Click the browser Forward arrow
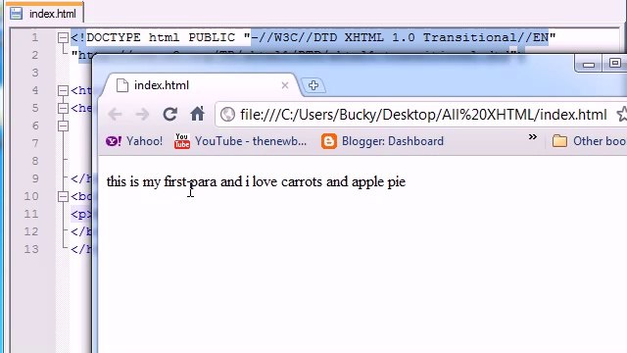The height and width of the screenshot is (353, 627). (x=142, y=115)
